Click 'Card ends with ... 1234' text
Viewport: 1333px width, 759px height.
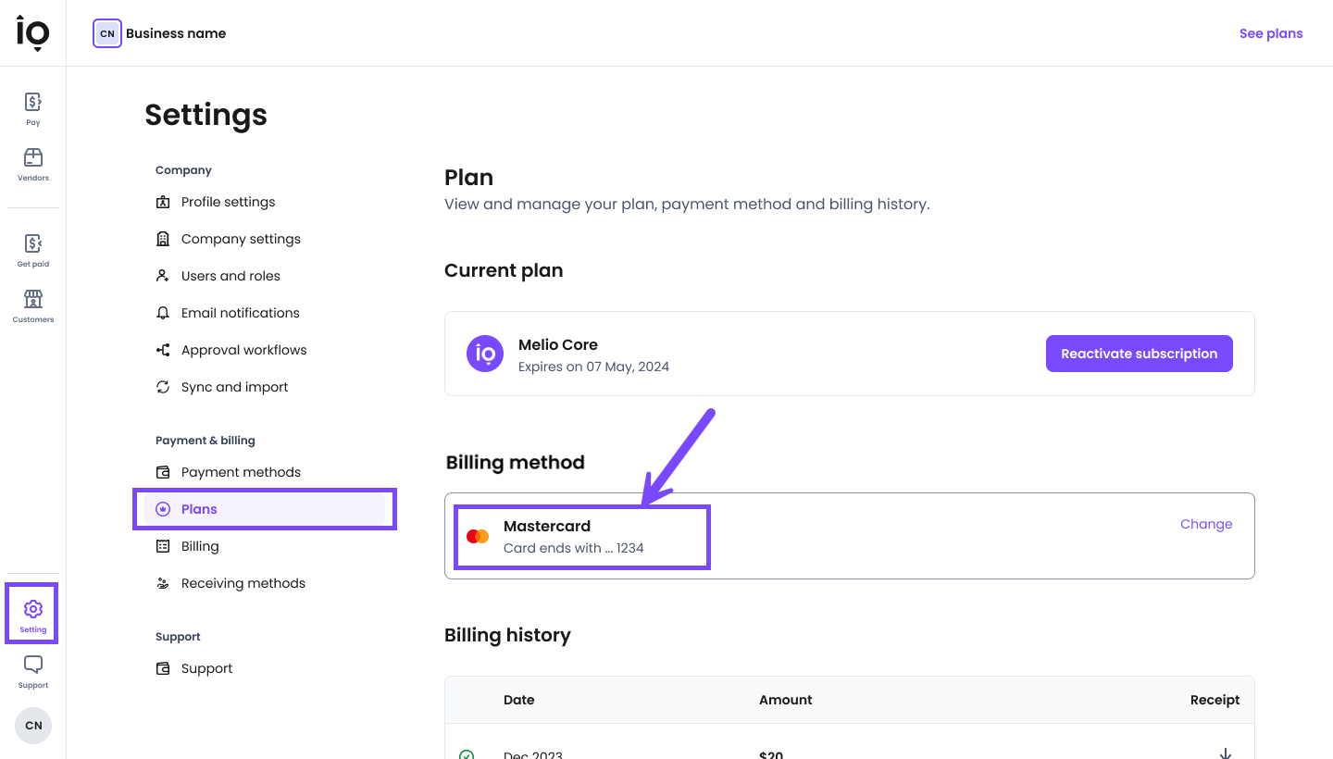point(574,548)
